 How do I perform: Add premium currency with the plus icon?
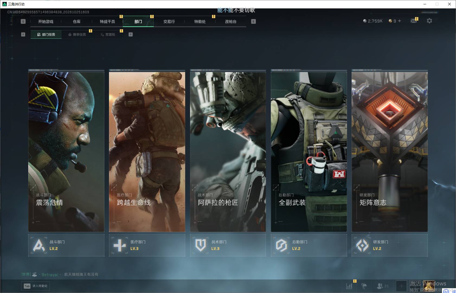click(399, 21)
